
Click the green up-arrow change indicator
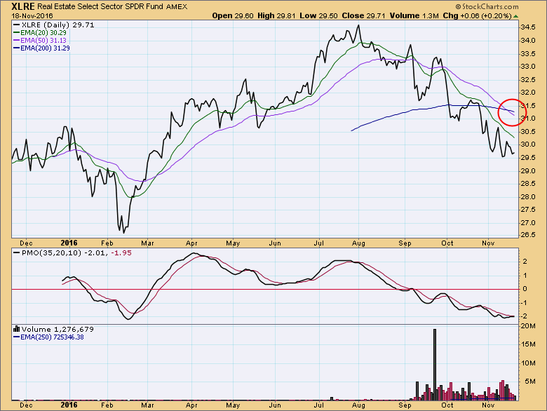516,16
